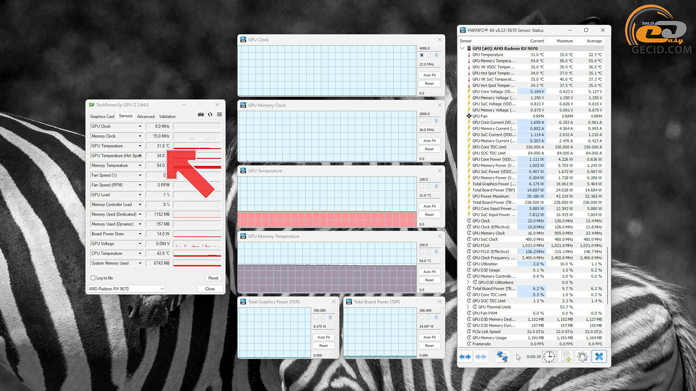
Task: Click the 300.000 maximum field in TGP graph
Action: coord(323,310)
